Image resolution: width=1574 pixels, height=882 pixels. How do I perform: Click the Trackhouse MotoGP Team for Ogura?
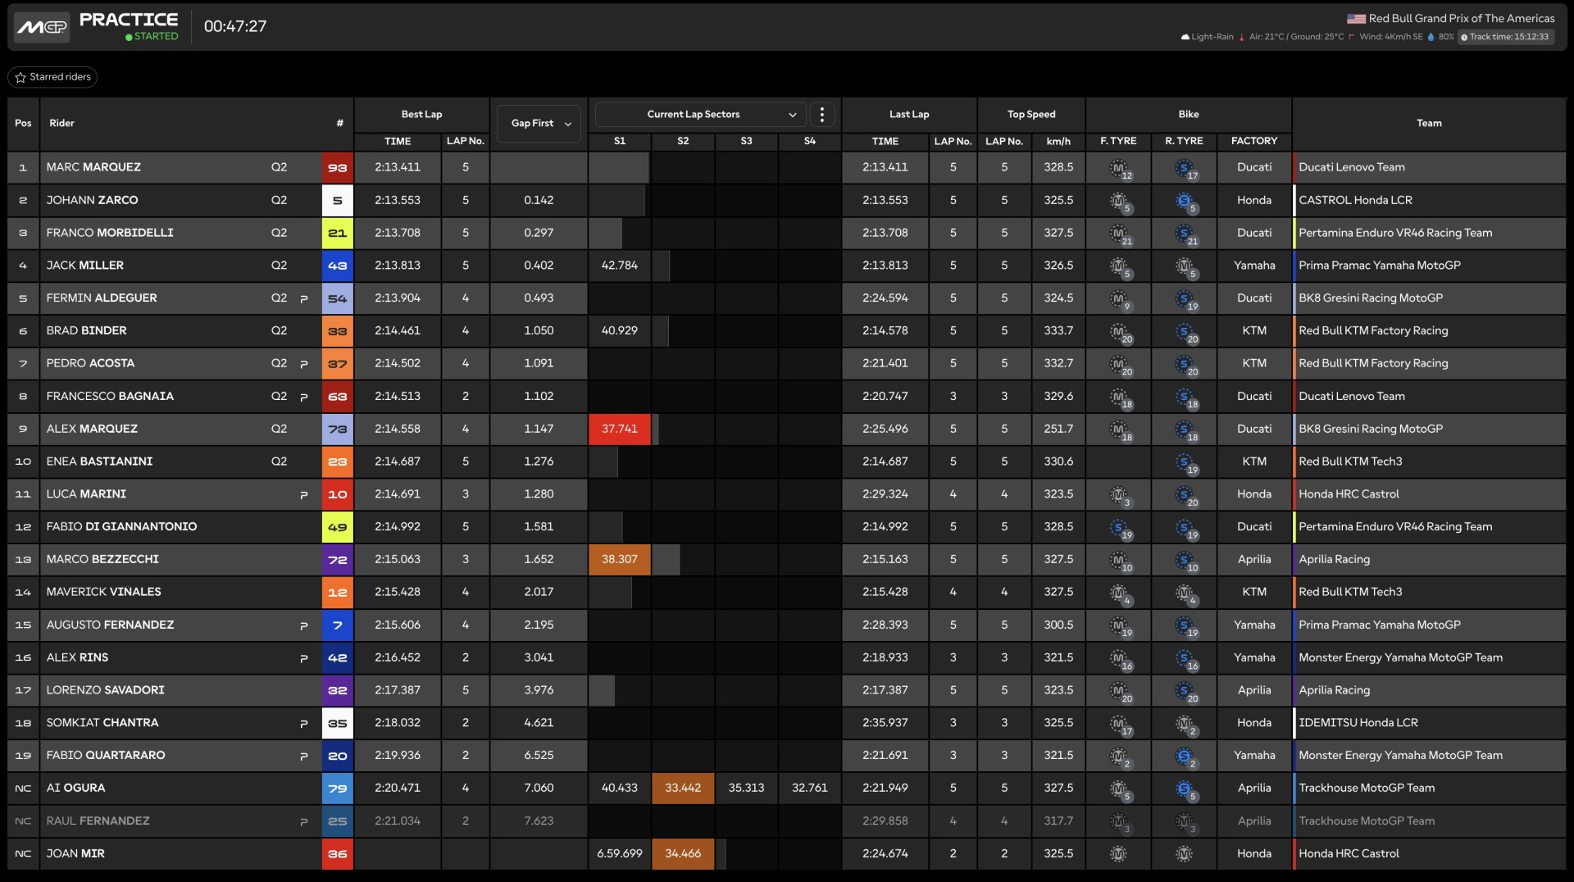pos(1367,788)
